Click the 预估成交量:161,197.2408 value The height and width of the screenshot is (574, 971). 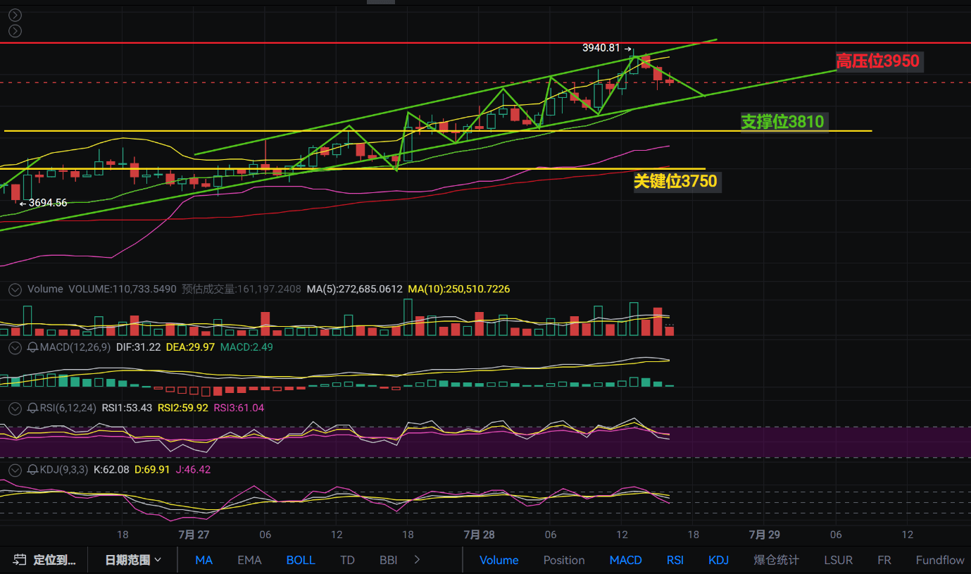point(242,289)
